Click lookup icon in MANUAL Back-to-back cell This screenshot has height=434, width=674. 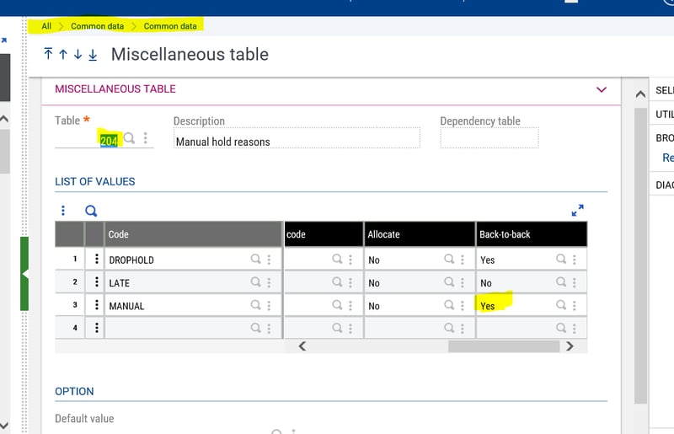561,305
